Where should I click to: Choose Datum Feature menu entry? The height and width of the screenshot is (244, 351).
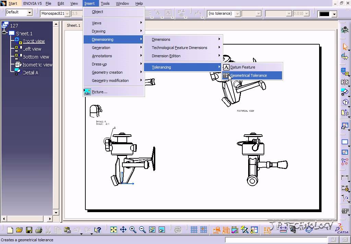pos(252,67)
